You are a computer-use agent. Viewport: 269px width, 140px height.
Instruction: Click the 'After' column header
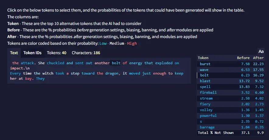pyautogui.click(x=258, y=58)
